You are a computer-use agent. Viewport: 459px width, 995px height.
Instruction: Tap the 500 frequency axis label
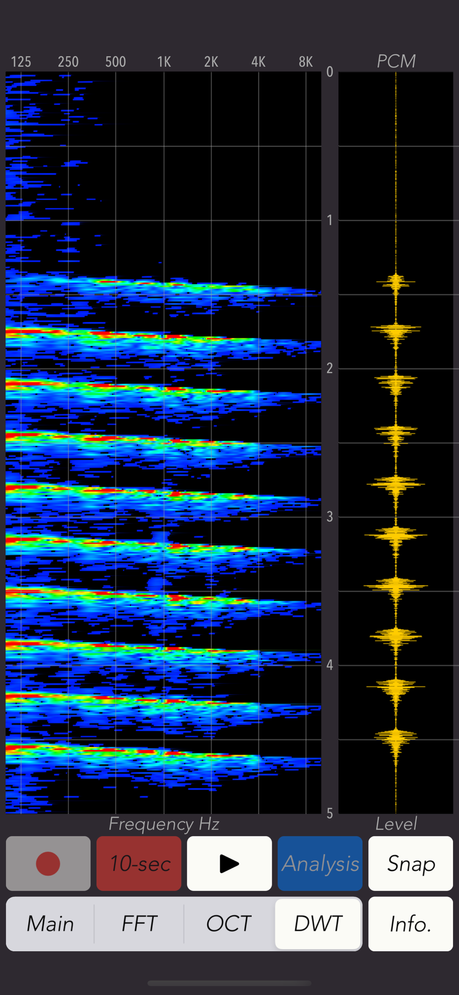[116, 62]
